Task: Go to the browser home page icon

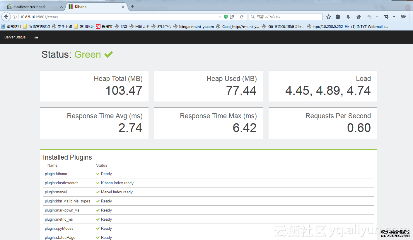Action: point(359,17)
